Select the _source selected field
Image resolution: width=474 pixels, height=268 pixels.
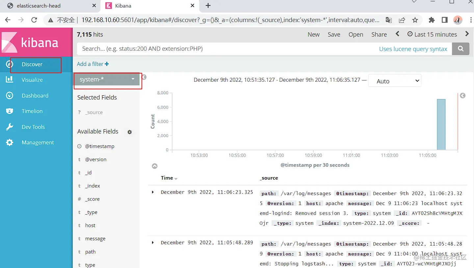94,112
